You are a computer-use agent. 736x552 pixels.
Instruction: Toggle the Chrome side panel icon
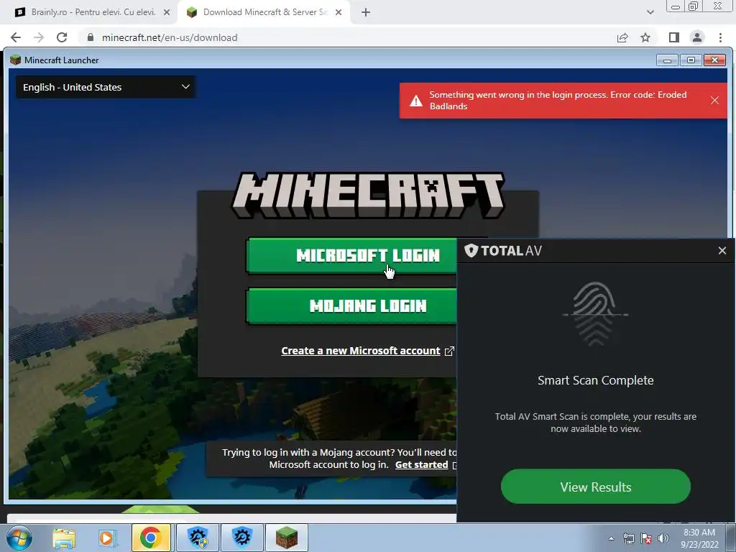(674, 37)
